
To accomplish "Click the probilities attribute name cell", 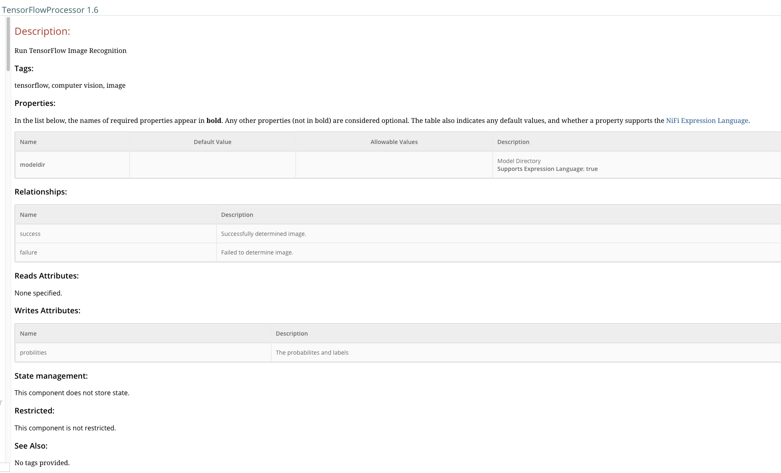I will click(x=143, y=353).
